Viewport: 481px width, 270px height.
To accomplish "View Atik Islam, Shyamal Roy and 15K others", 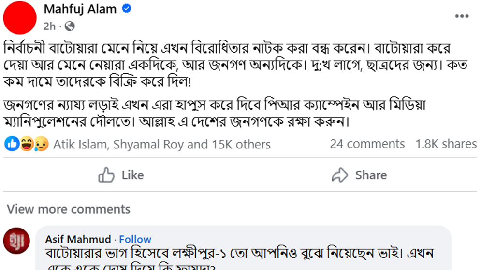I will pyautogui.click(x=161, y=144).
